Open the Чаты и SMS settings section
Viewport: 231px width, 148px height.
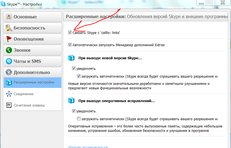click(32, 61)
